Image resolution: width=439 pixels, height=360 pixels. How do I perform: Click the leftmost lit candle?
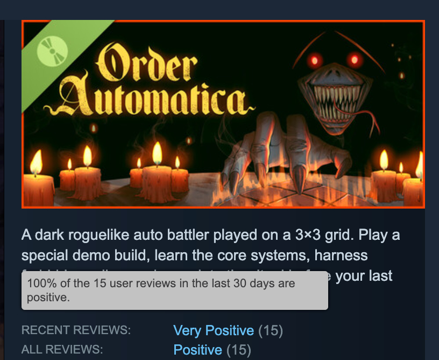point(38,179)
